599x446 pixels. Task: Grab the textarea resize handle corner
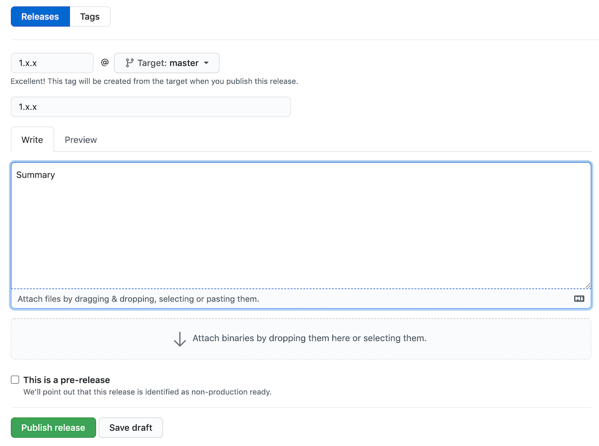tap(588, 285)
